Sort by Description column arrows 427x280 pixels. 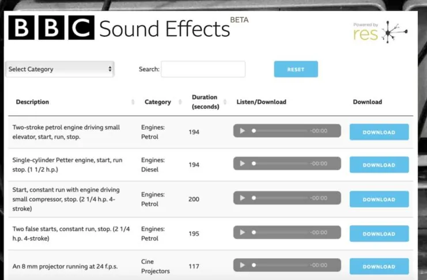pos(133,102)
